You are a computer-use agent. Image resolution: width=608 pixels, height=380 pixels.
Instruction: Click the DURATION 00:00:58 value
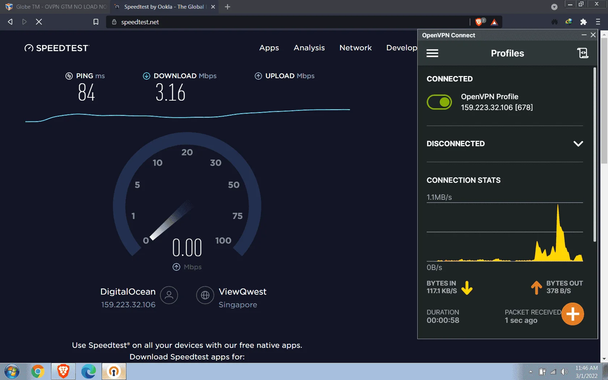443,320
